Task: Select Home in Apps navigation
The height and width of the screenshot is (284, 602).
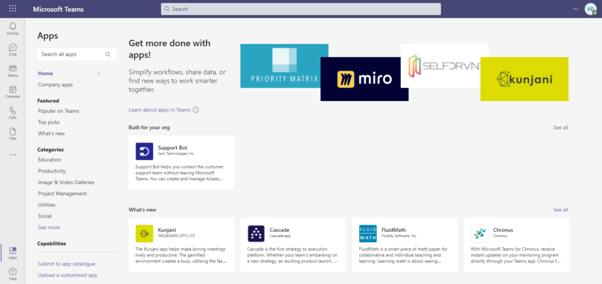Action: (x=46, y=73)
